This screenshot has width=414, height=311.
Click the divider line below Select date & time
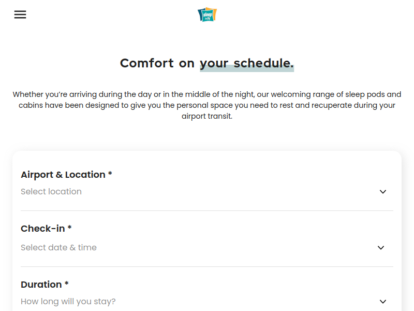pyautogui.click(x=207, y=266)
